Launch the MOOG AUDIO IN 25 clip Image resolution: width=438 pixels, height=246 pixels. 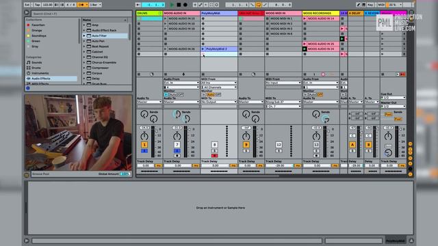click(x=305, y=44)
